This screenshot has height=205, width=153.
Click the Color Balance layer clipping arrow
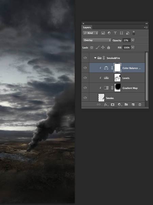[100, 68]
